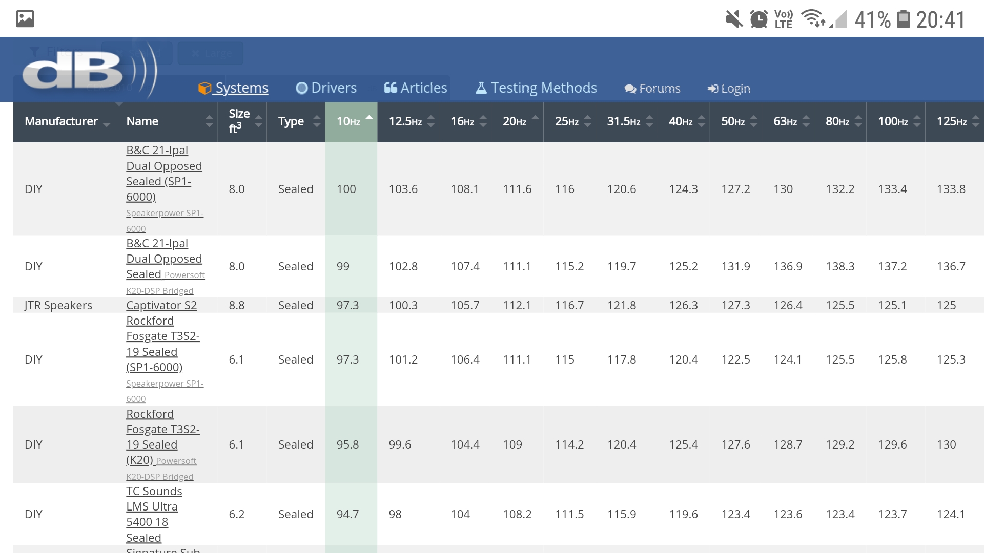Select the 100 value in 10Hz column
This screenshot has height=553, width=984.
346,189
